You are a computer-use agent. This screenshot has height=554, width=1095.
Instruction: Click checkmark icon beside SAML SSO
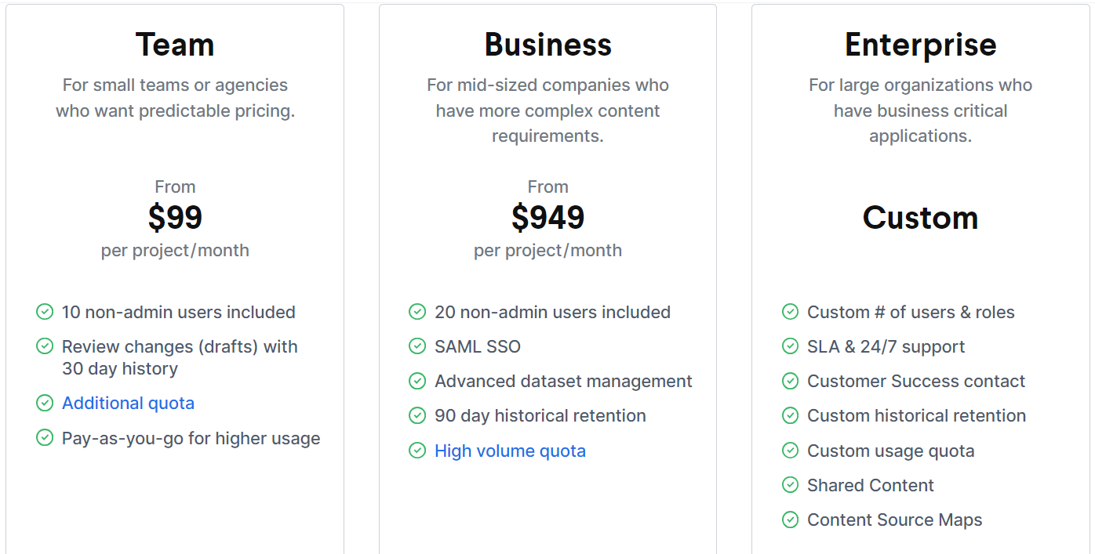pos(417,346)
